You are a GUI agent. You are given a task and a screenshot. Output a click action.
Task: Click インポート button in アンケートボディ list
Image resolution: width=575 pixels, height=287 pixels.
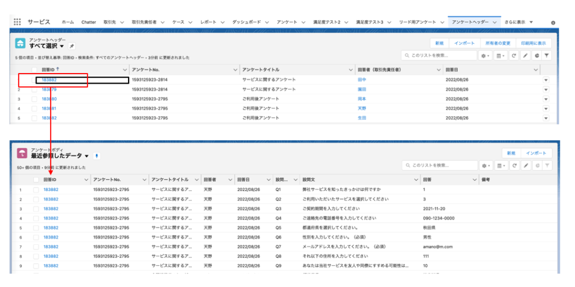[536, 153]
